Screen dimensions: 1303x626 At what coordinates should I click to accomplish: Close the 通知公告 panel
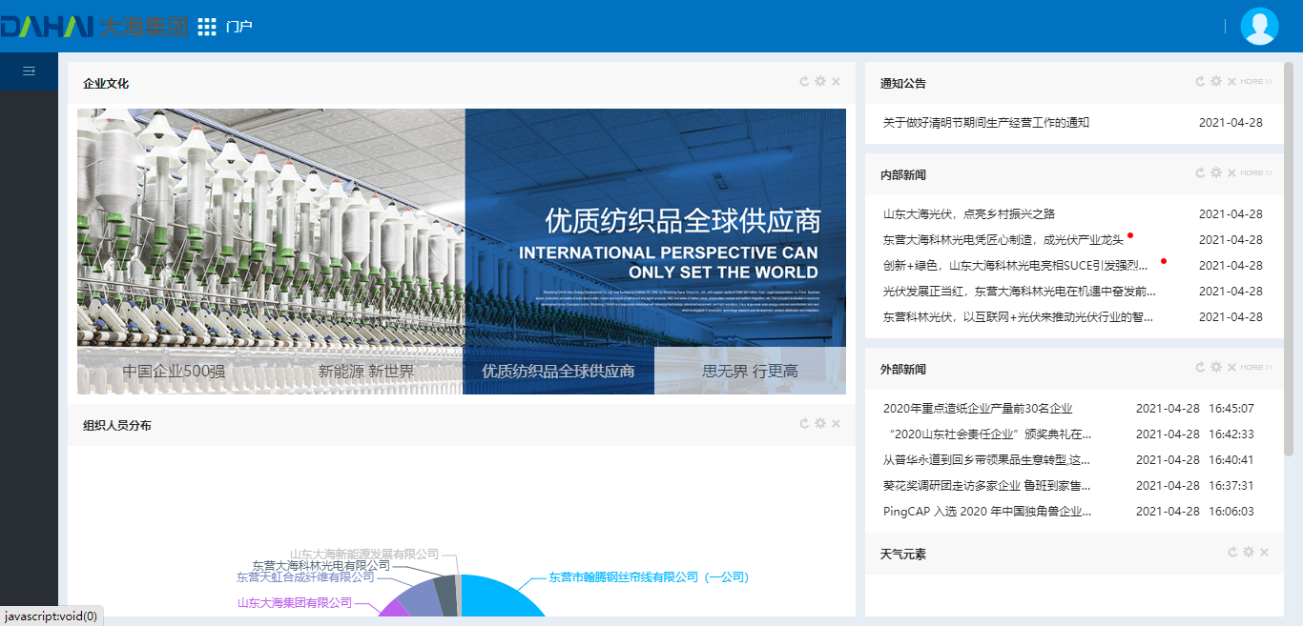pos(1231,82)
